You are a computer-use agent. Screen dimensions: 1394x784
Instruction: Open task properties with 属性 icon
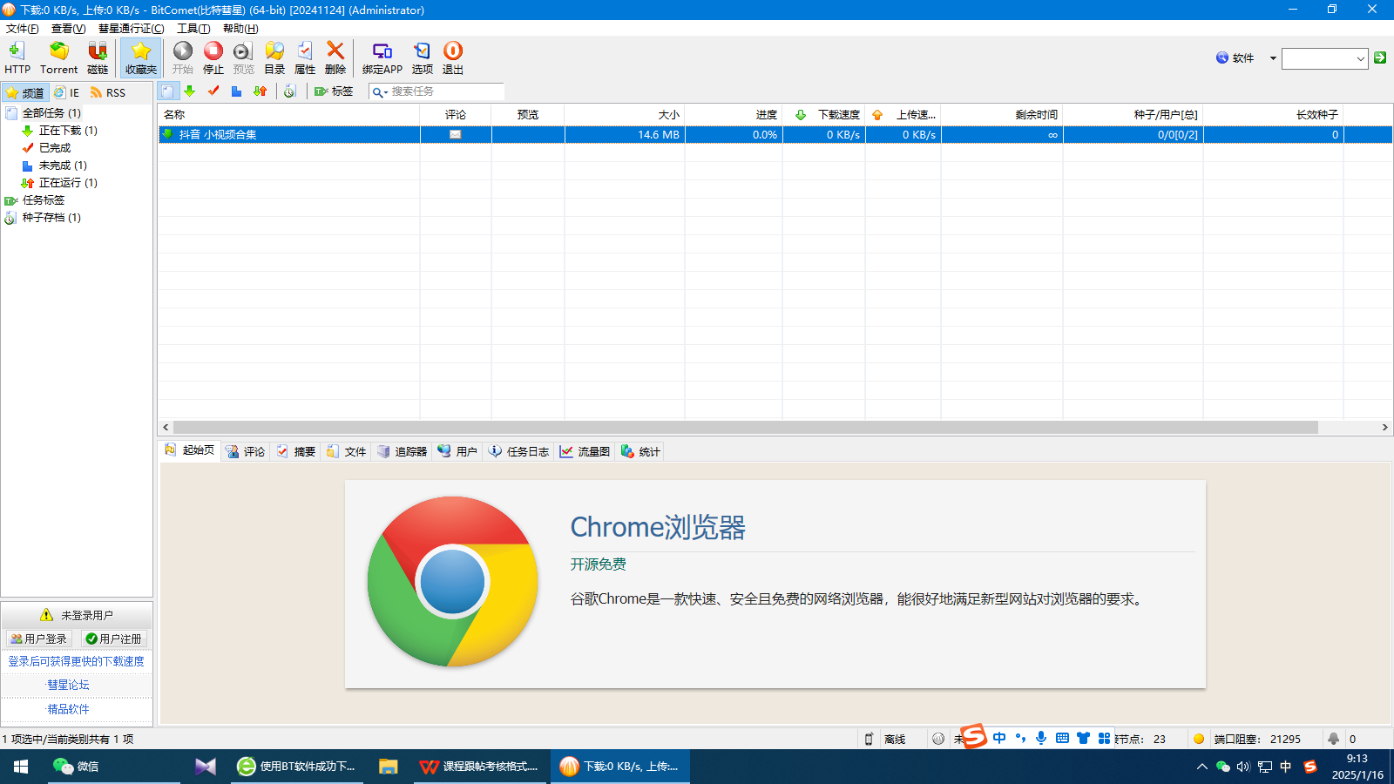pyautogui.click(x=305, y=57)
